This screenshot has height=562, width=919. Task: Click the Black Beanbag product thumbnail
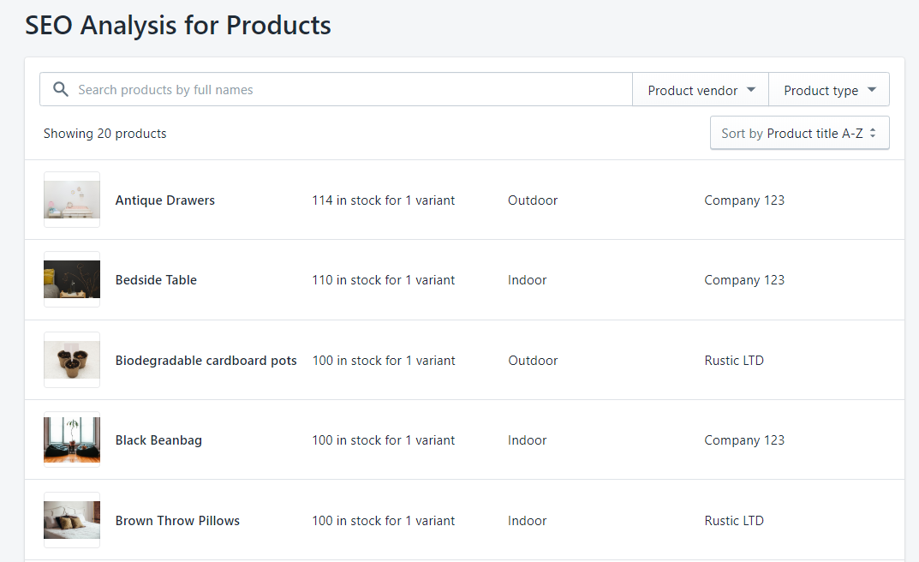72,440
